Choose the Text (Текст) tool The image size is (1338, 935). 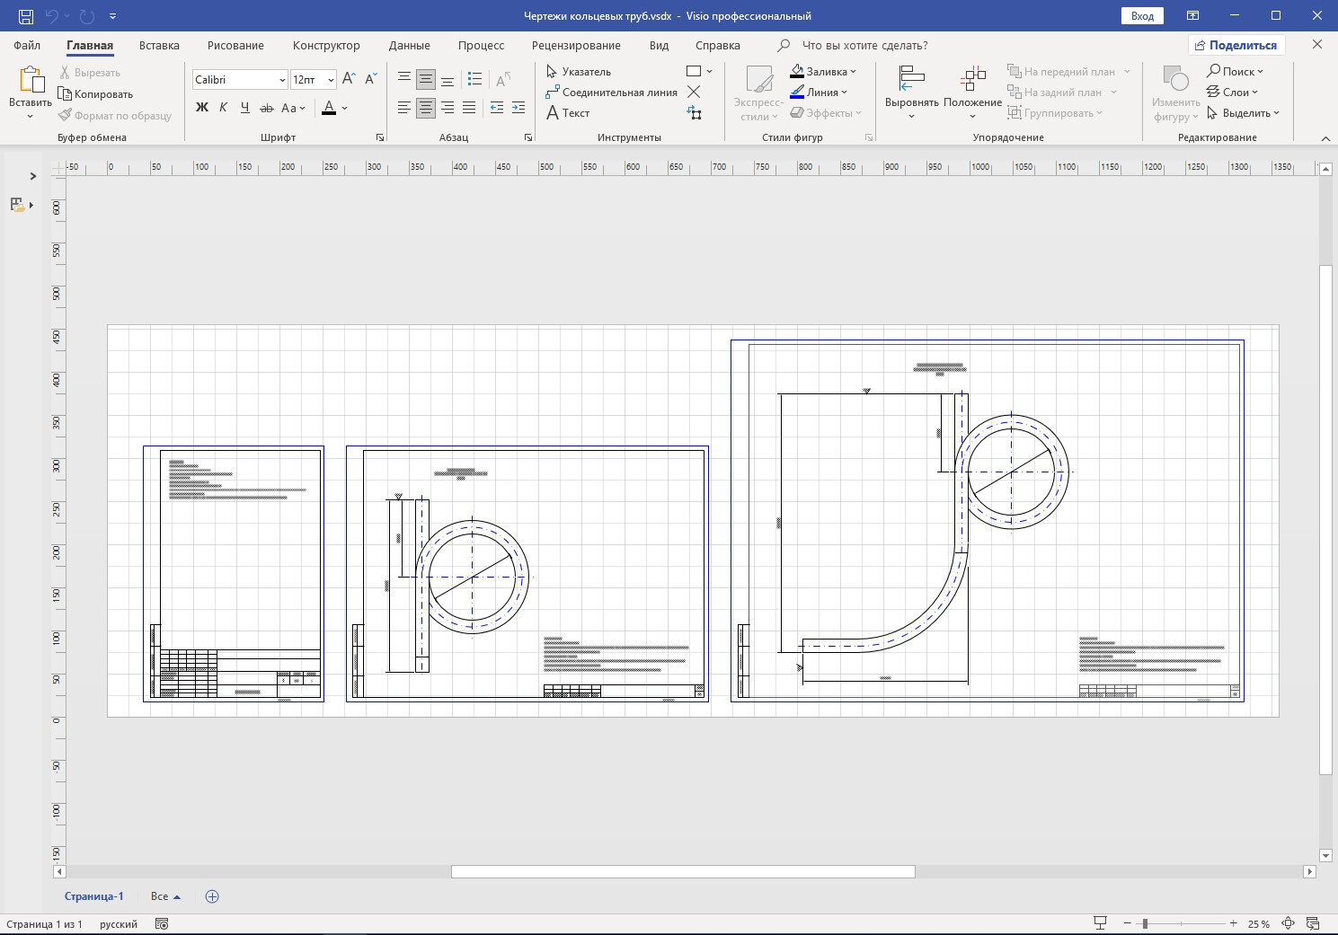click(x=568, y=113)
